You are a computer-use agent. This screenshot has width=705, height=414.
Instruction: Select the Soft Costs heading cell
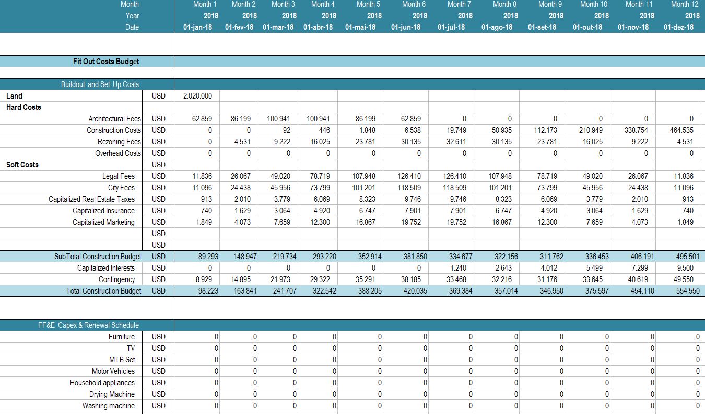(x=22, y=165)
